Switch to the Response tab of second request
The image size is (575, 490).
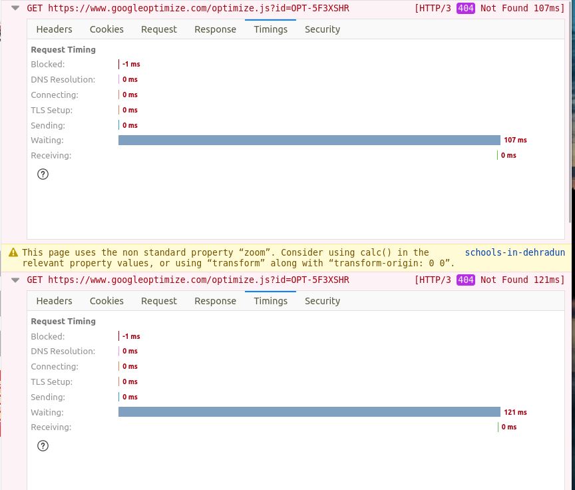(215, 301)
